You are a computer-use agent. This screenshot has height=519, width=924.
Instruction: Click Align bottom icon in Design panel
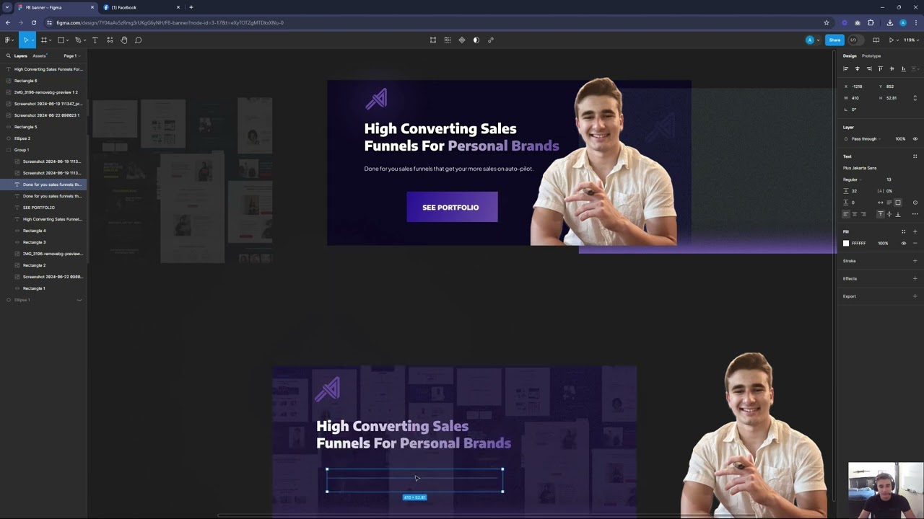pos(903,68)
